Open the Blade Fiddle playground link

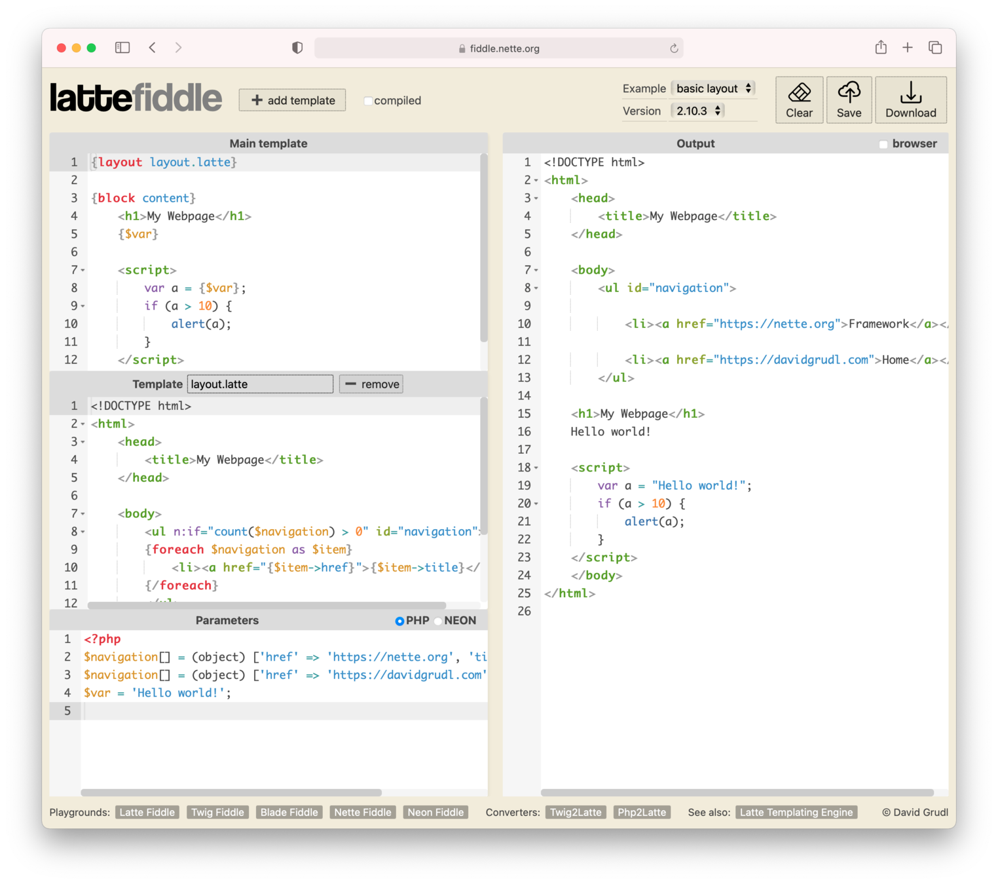pyautogui.click(x=289, y=812)
